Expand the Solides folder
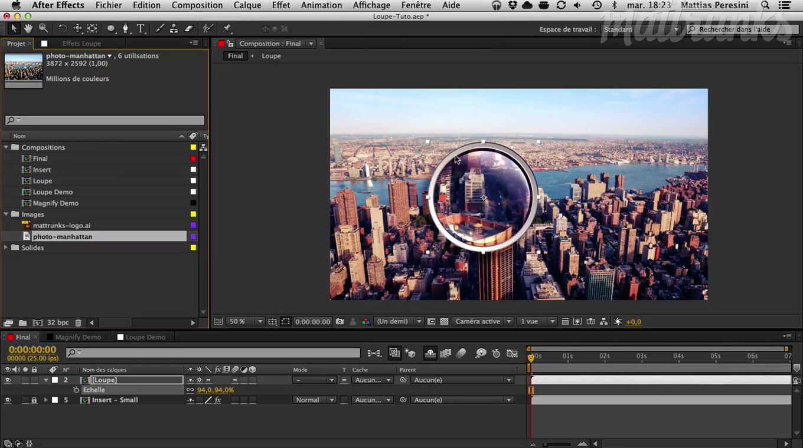 click(6, 248)
